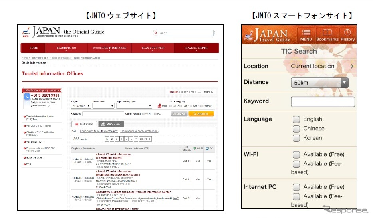Open the map link beside Sightseeing Spot
The height and width of the screenshot is (218, 373).
pos(165,106)
